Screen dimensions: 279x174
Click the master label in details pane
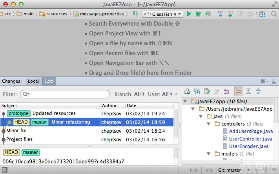[31, 152]
